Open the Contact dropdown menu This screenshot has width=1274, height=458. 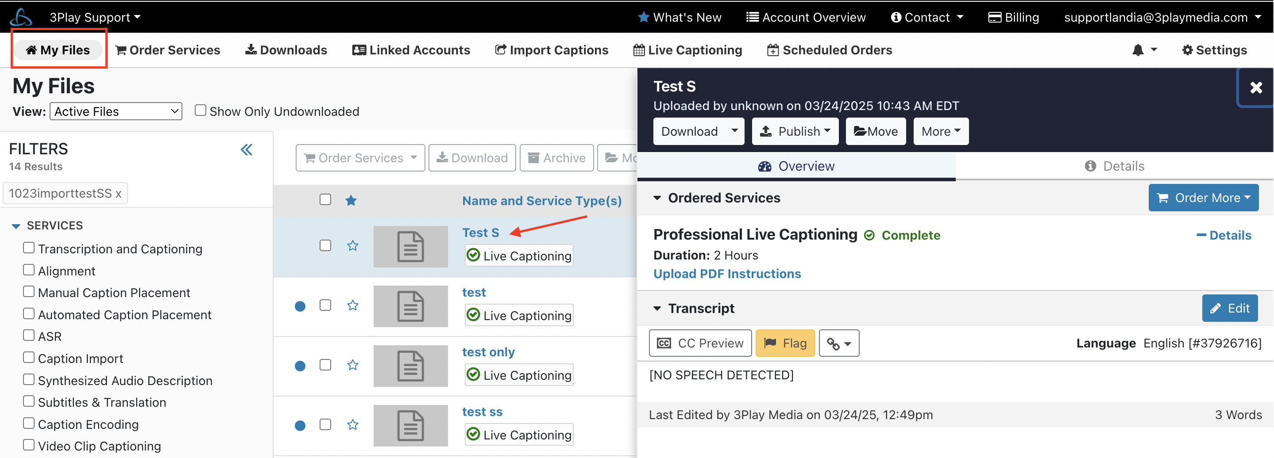[927, 17]
